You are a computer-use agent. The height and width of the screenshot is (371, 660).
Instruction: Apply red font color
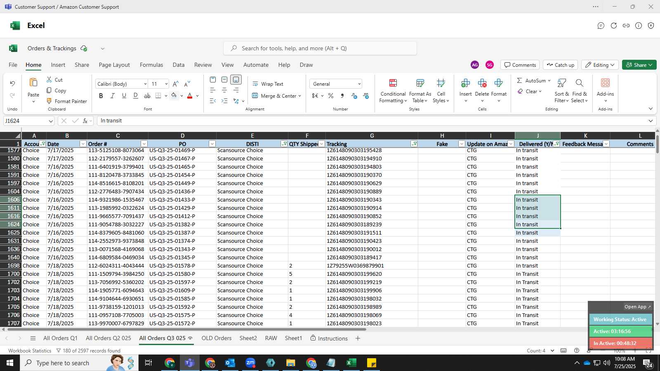[x=190, y=96]
